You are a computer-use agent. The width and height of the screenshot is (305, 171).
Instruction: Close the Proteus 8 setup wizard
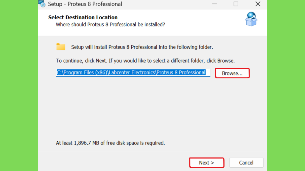click(258, 4)
